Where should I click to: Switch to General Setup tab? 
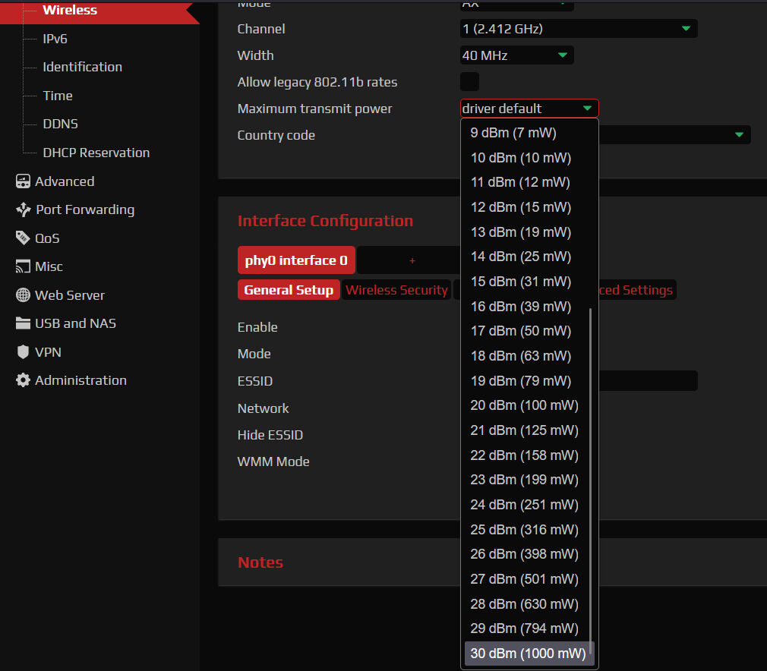pyautogui.click(x=289, y=290)
